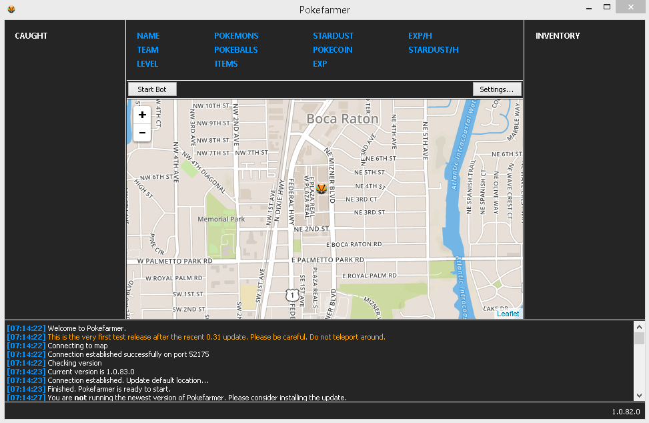Click the EXP/H stat label

(x=420, y=36)
